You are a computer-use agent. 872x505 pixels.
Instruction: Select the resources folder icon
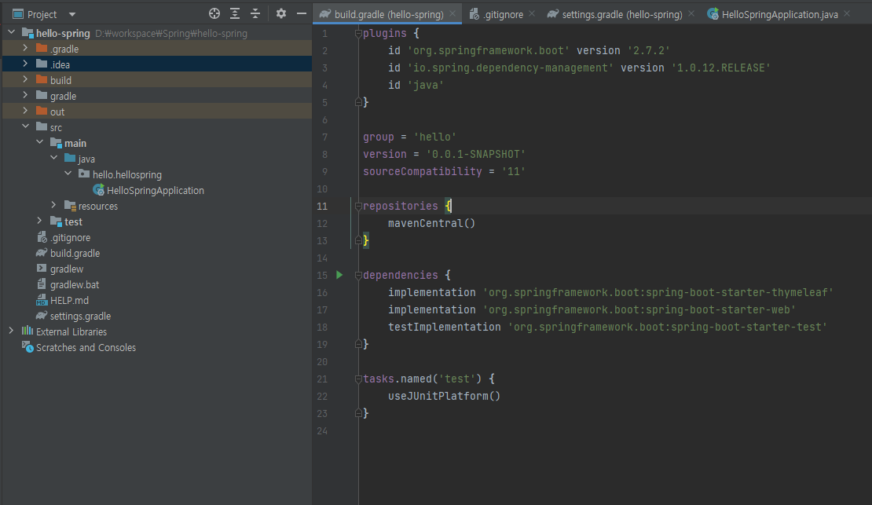pyautogui.click(x=70, y=206)
